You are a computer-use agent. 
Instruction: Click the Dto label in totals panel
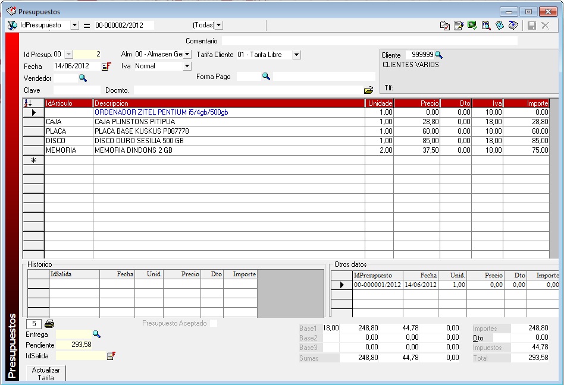tap(478, 338)
